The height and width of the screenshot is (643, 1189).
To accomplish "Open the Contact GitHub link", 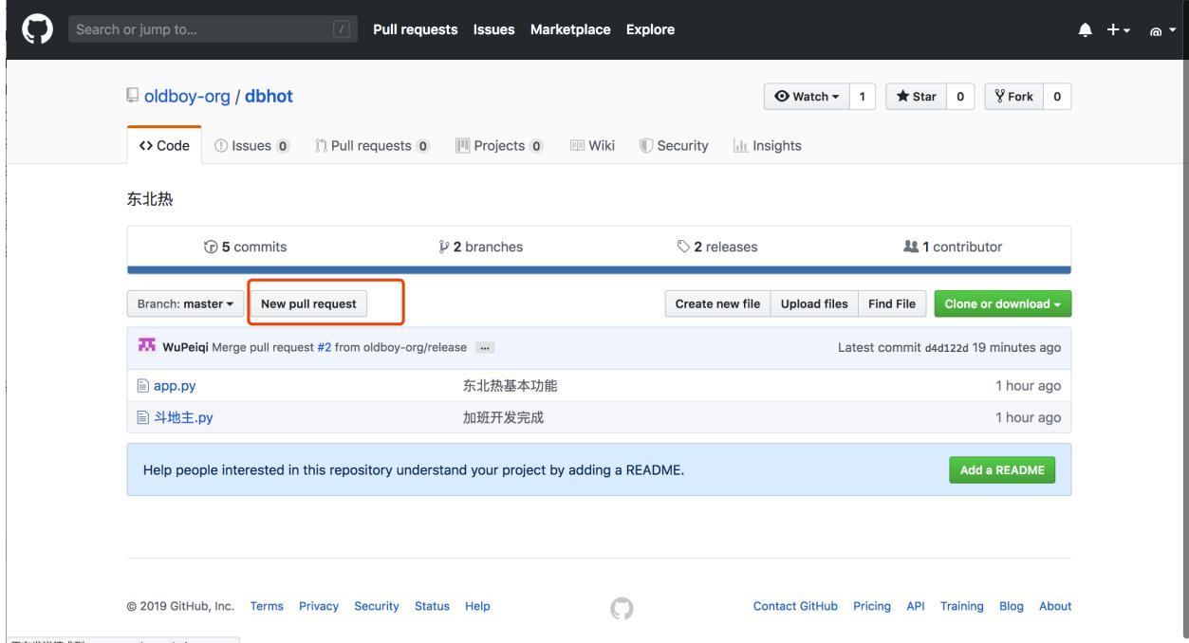I will coord(795,606).
